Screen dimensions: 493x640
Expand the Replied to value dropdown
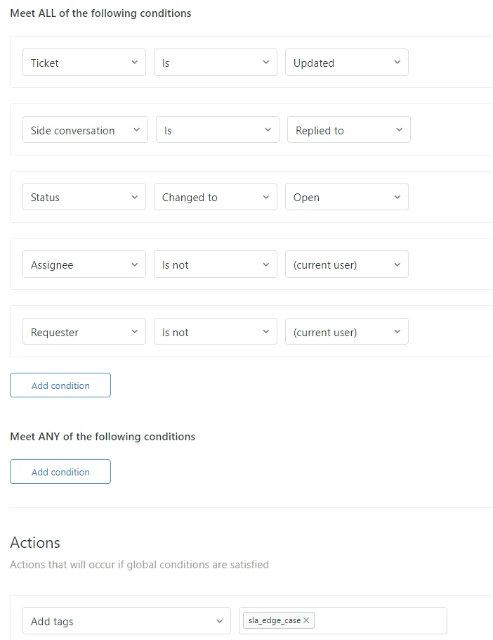pos(348,130)
